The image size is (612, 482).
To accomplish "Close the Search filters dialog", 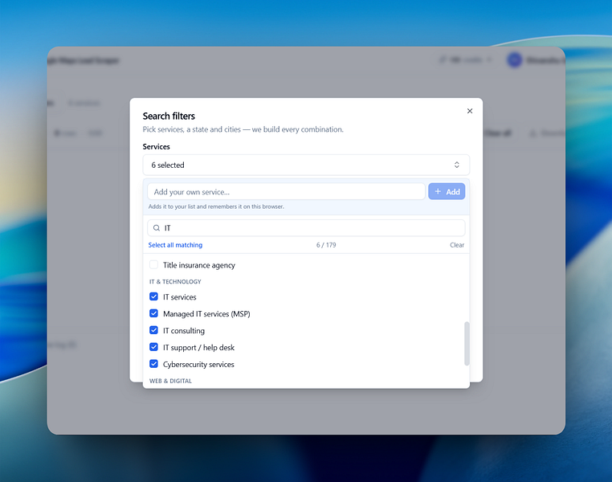I will click(x=470, y=111).
